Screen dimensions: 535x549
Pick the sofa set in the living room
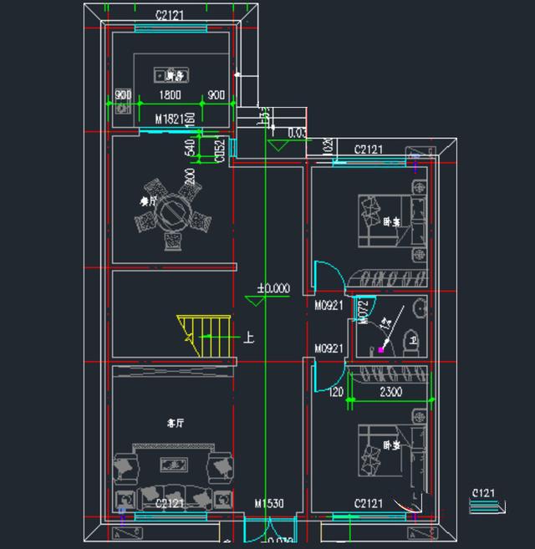click(x=173, y=480)
